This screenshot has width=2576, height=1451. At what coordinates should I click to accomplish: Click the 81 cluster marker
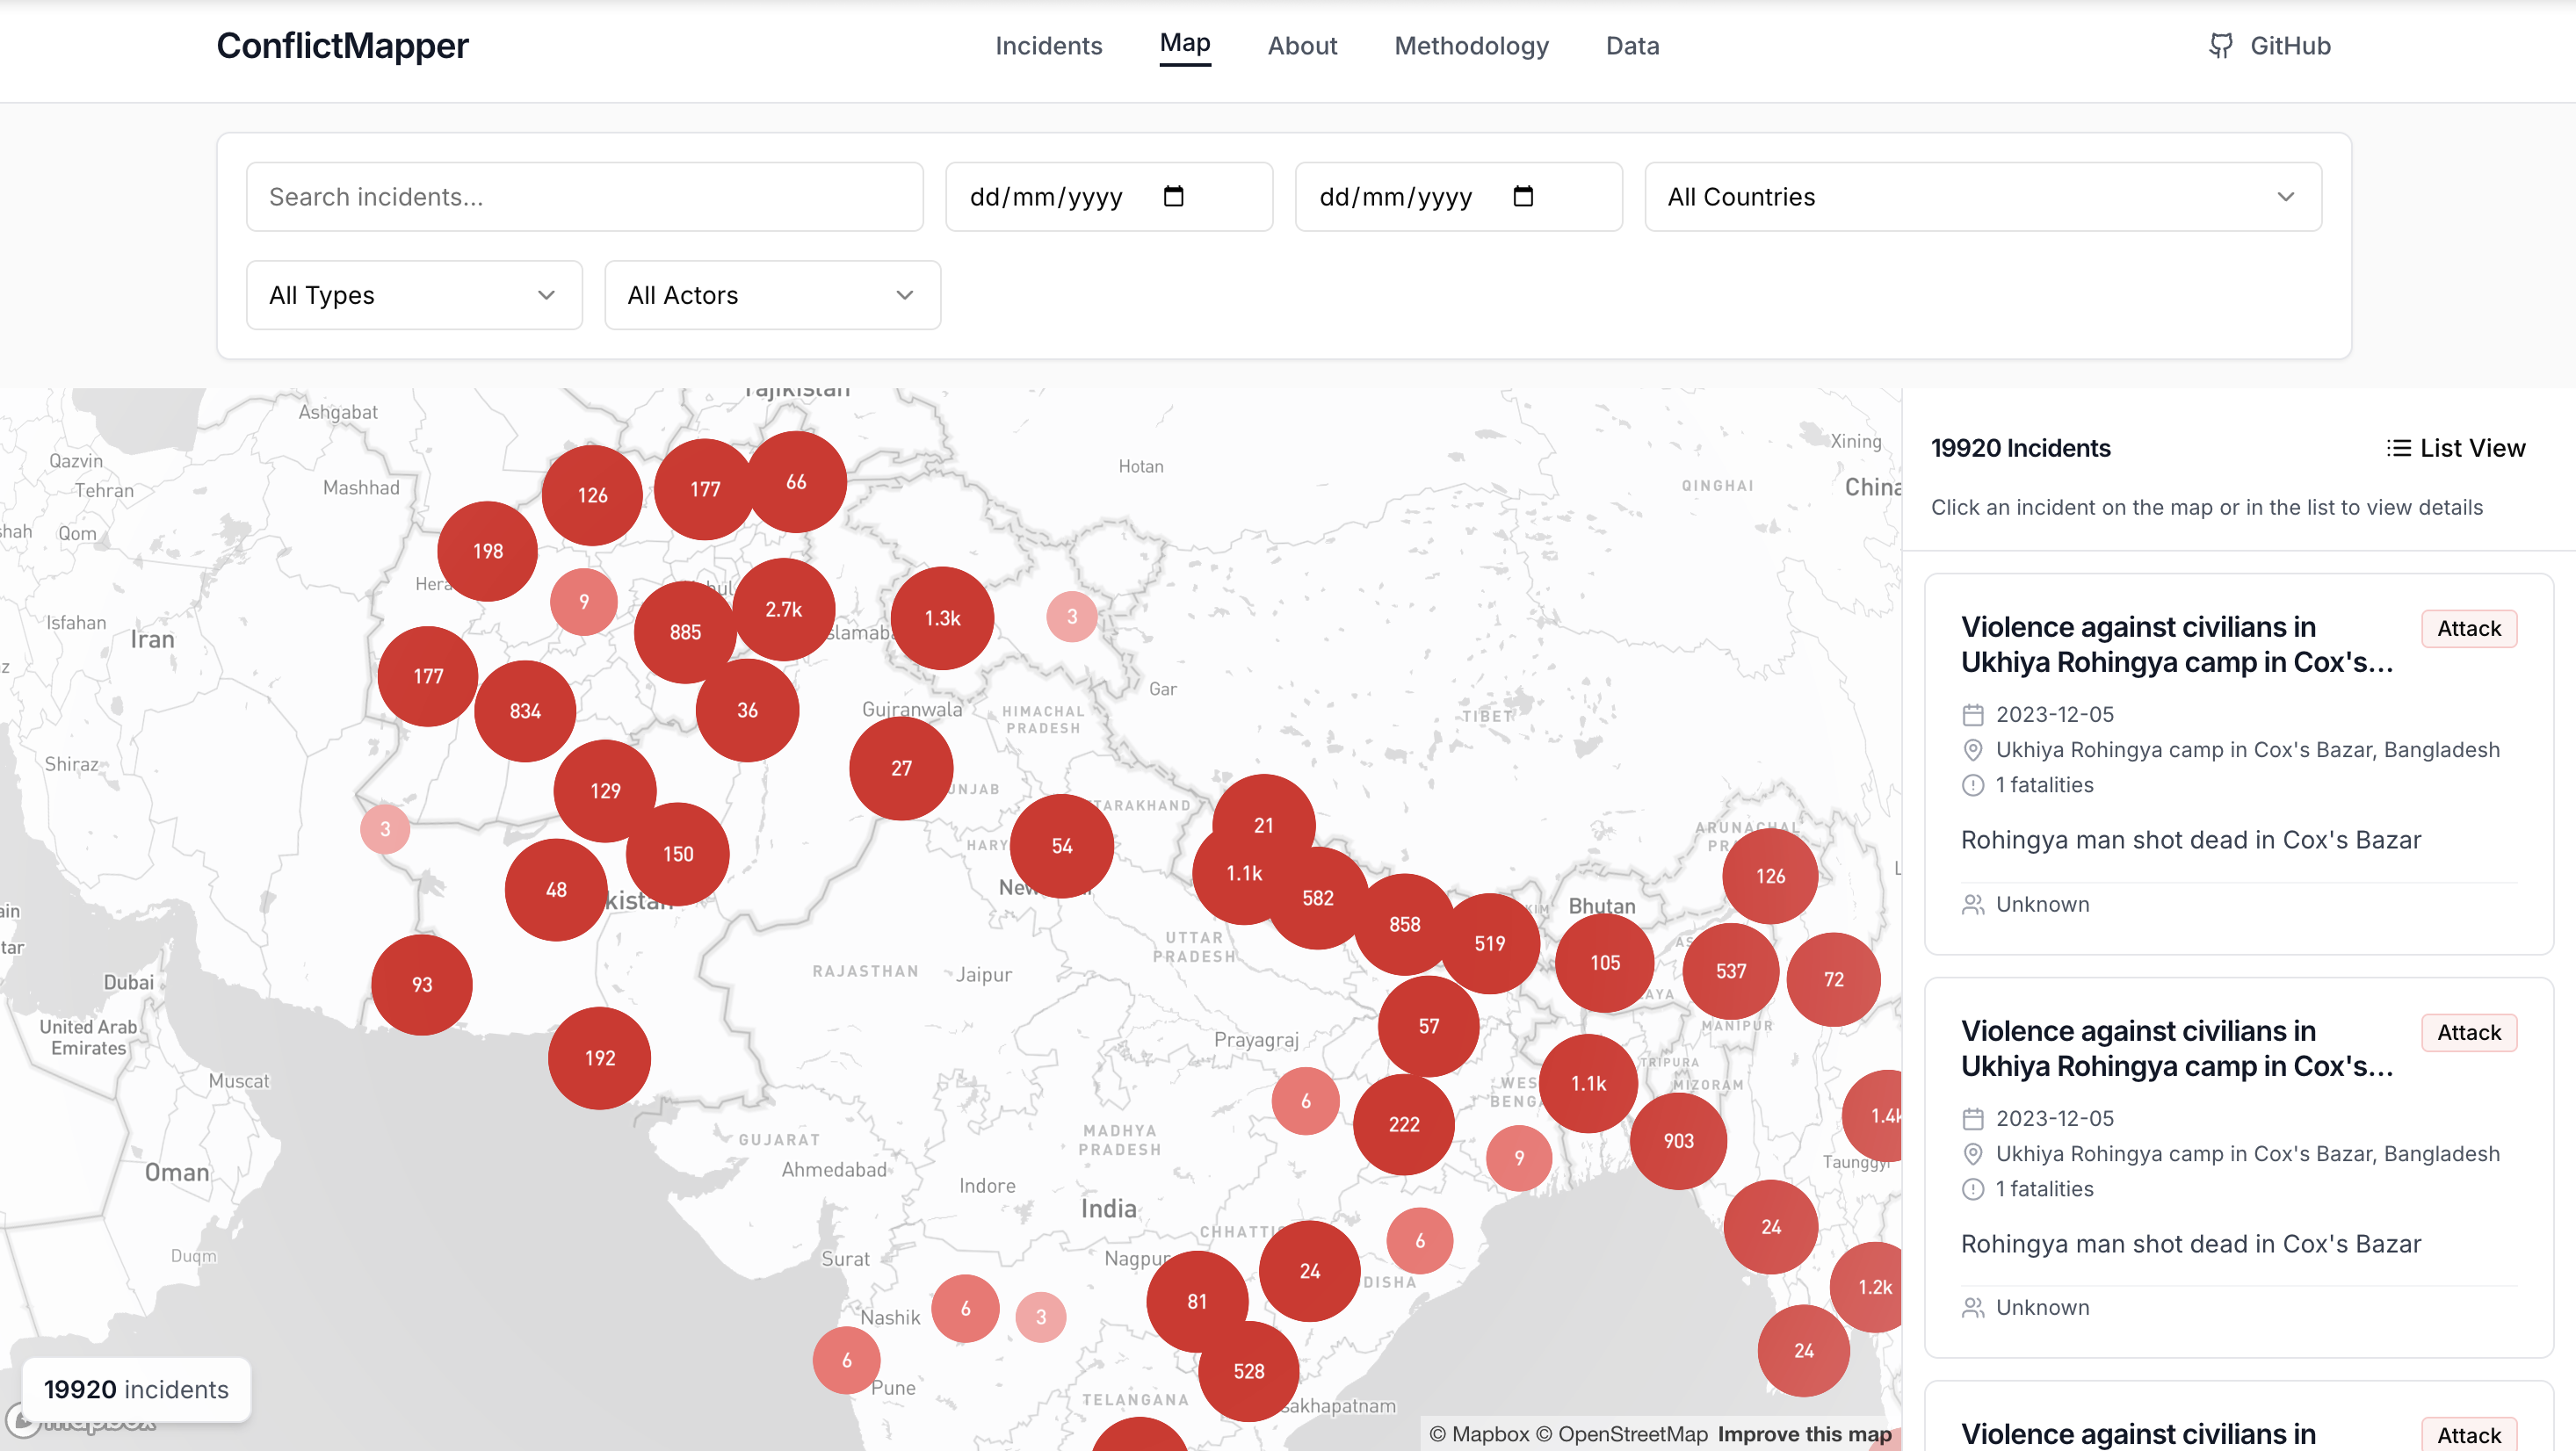click(x=1197, y=1302)
